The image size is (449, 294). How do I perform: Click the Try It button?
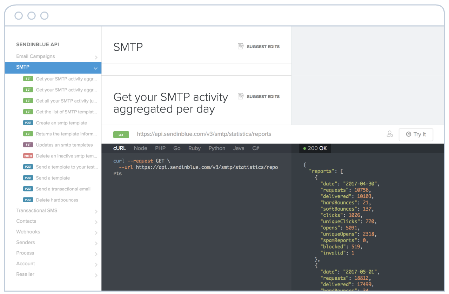tap(416, 134)
